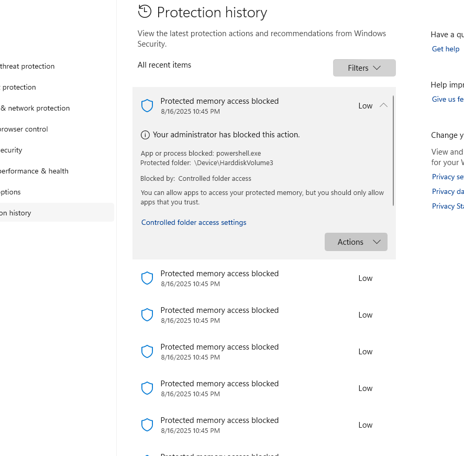Click the shield icon of the fifth blocked item
The height and width of the screenshot is (456, 464).
point(147,388)
